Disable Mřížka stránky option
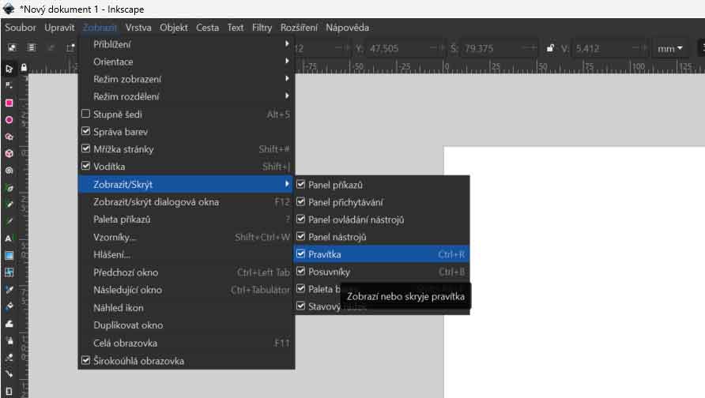 pos(86,149)
